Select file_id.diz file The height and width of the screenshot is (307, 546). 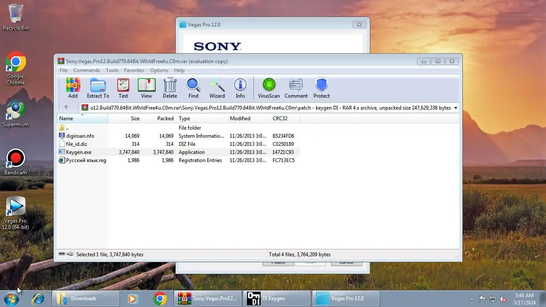click(178, 144)
